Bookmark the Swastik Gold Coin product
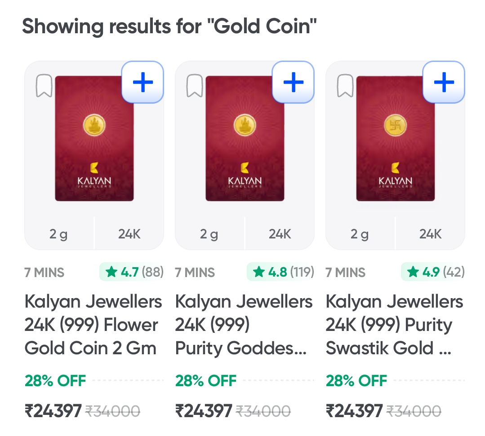This screenshot has width=485, height=436. tap(345, 86)
